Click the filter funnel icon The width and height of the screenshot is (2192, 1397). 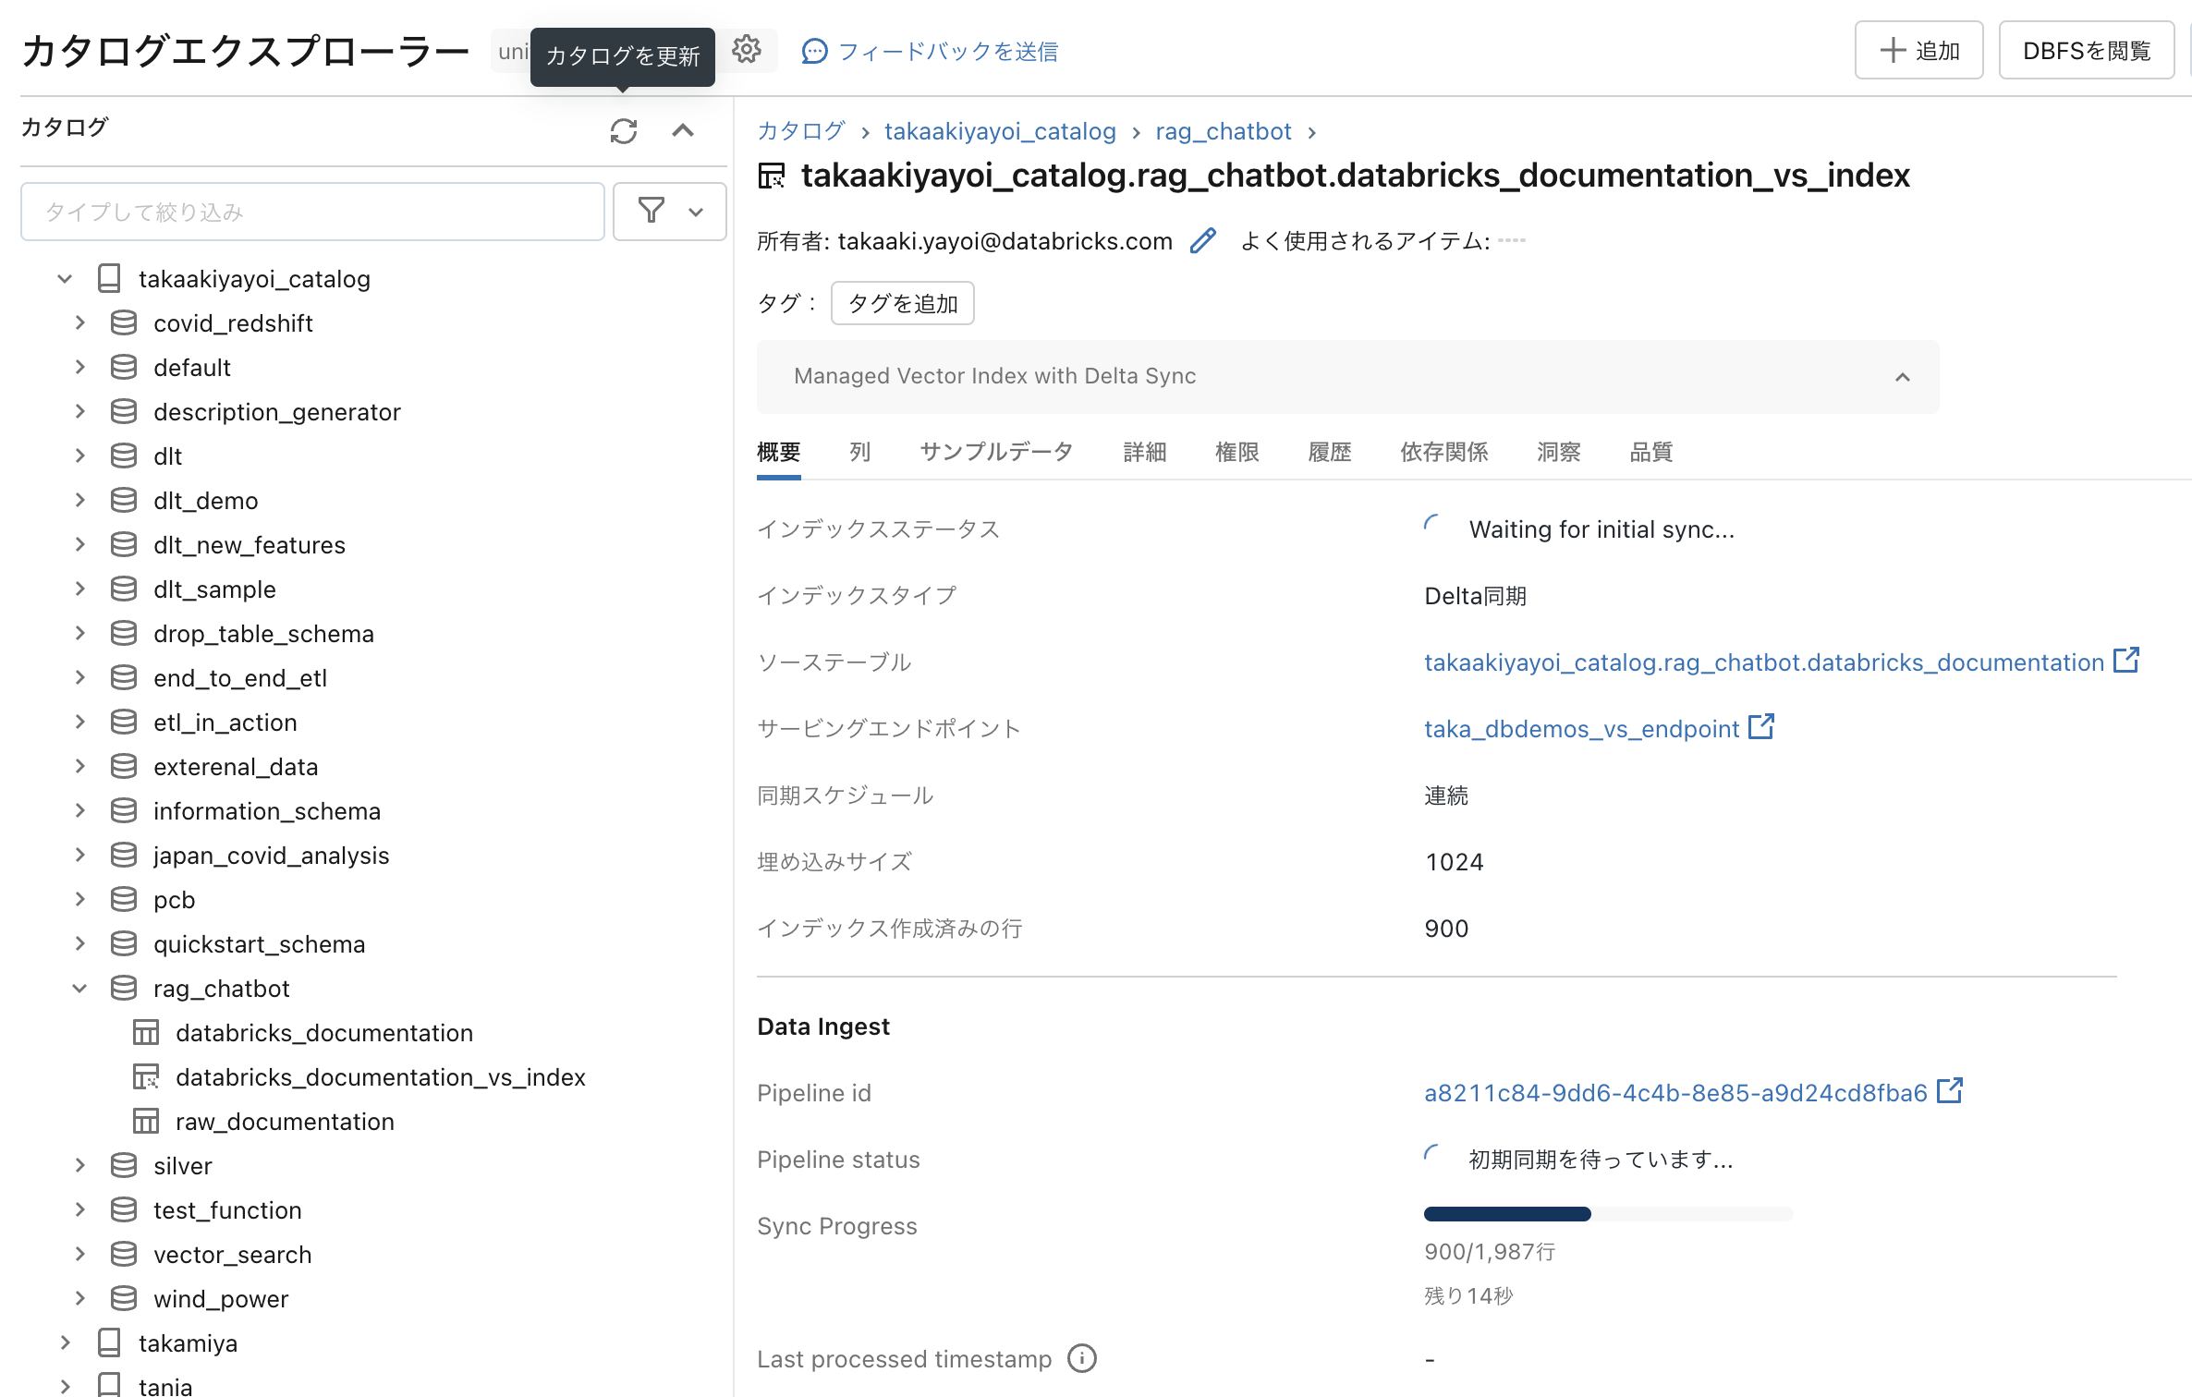652,211
